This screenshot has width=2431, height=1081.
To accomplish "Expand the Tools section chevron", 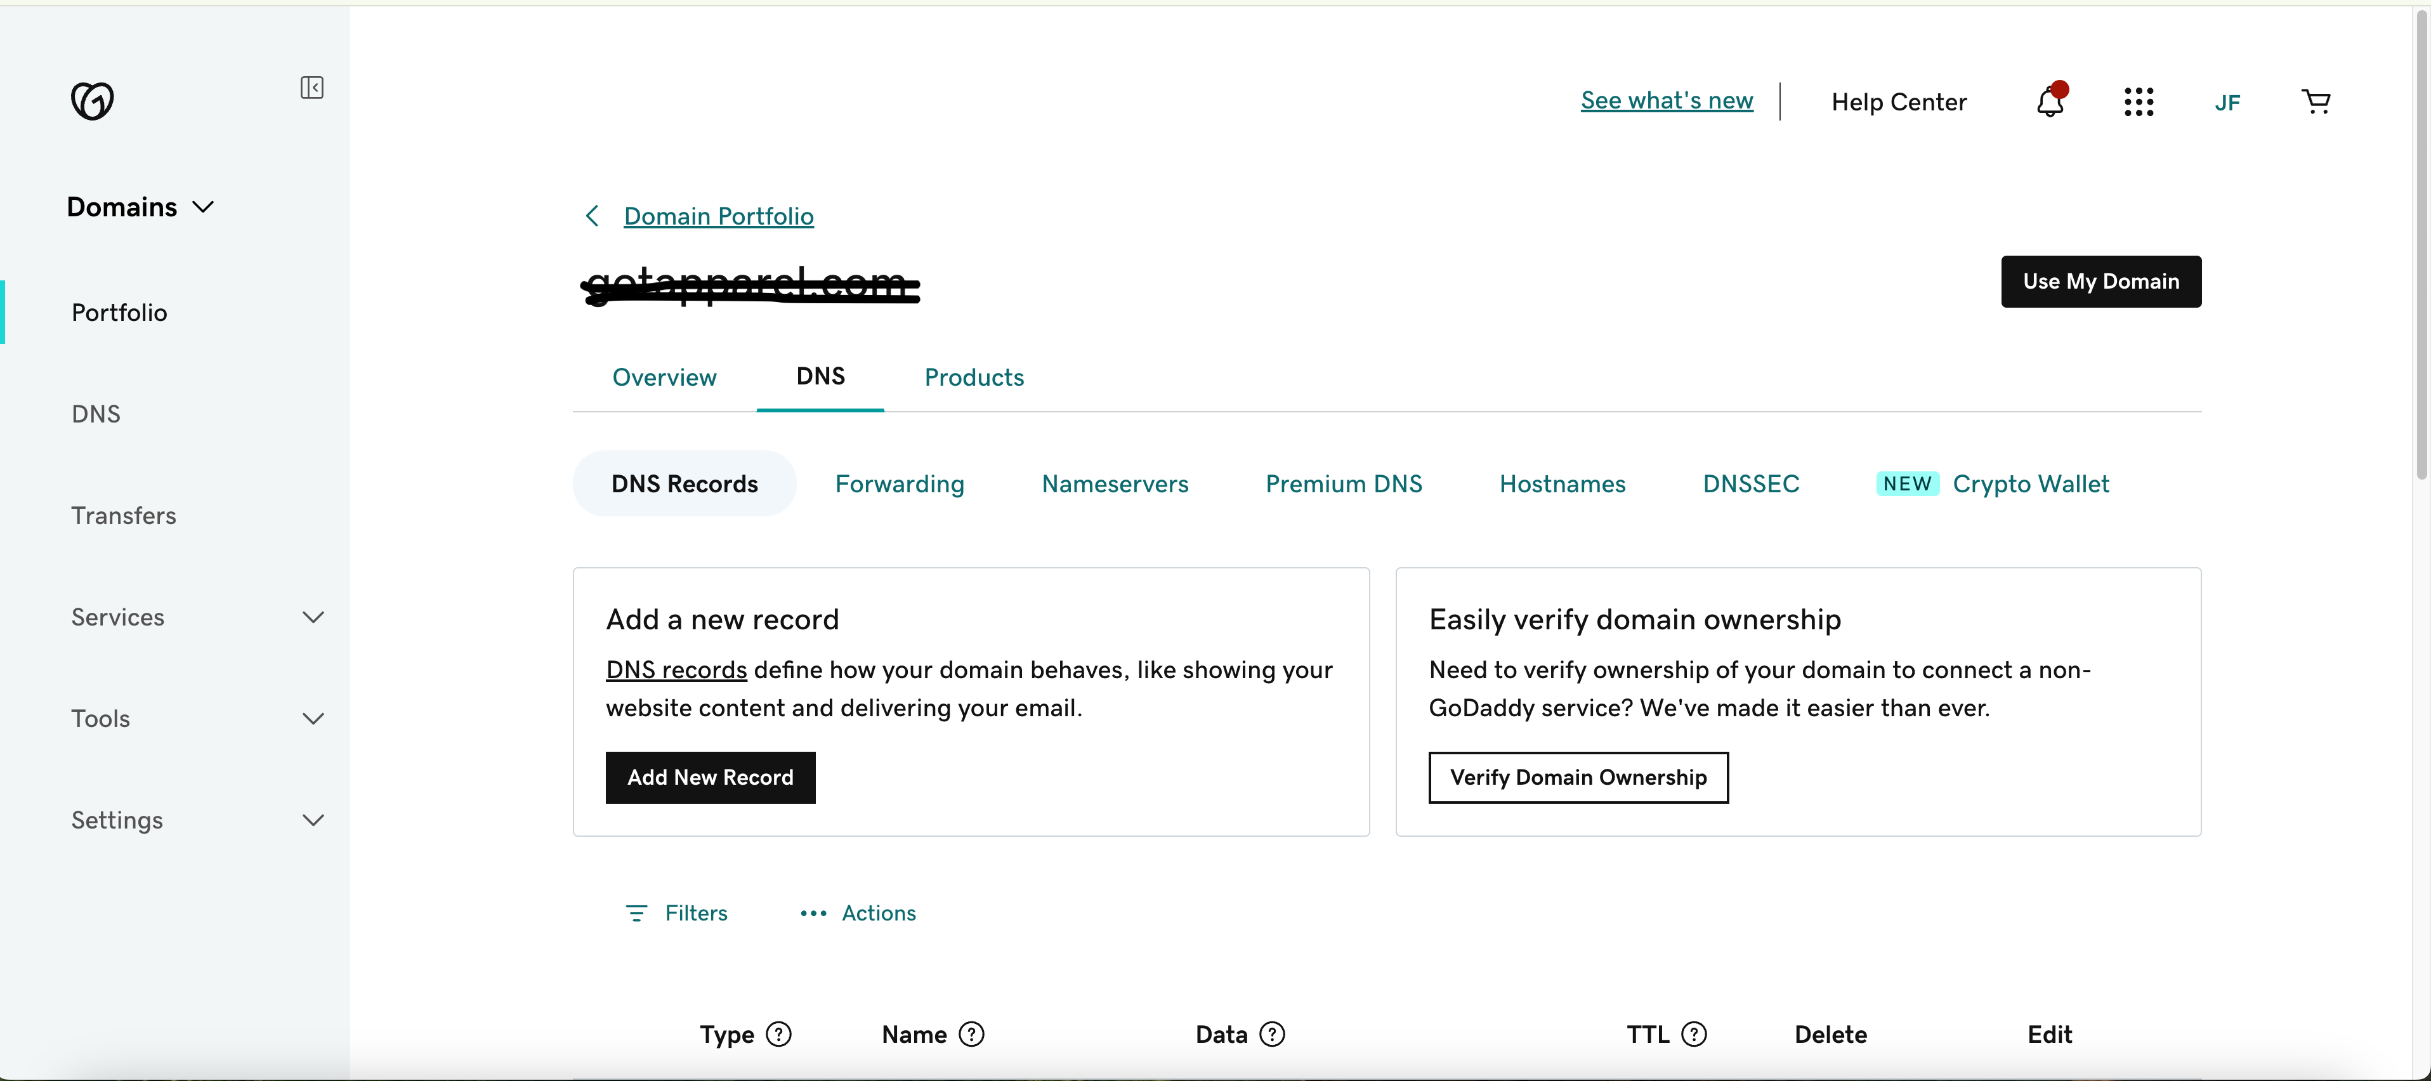I will (313, 719).
